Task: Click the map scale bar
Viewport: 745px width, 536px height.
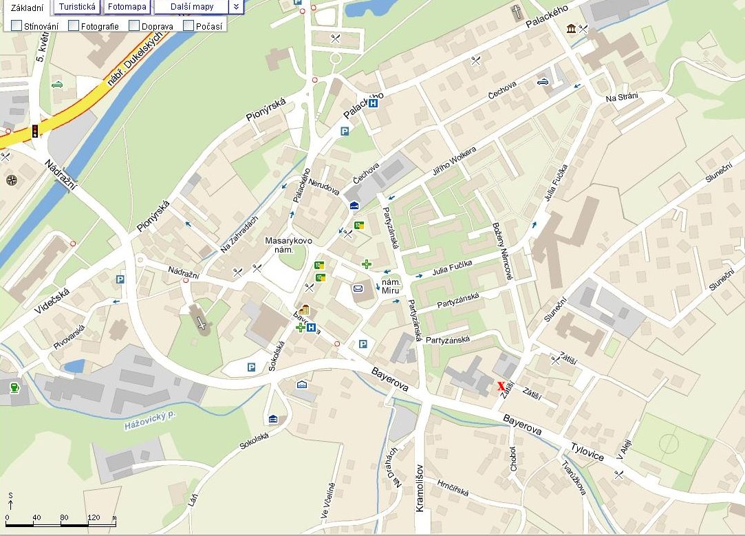Action: click(61, 524)
